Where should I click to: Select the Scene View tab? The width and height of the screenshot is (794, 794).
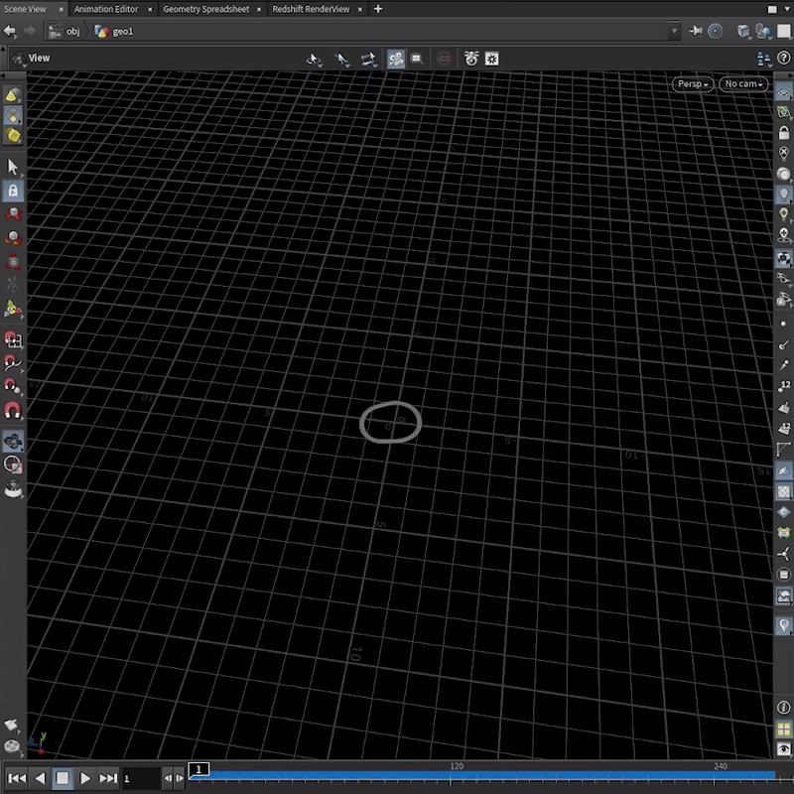[x=25, y=9]
